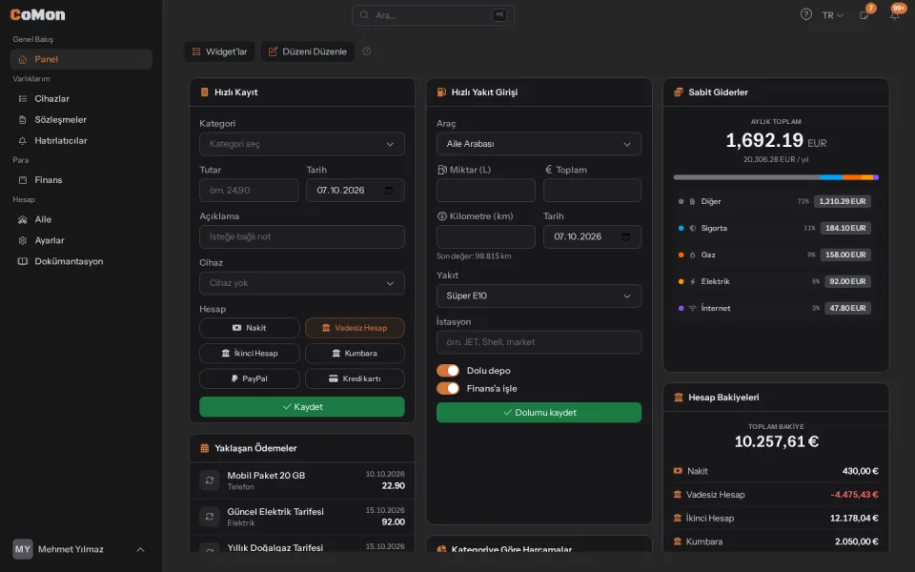Open the Cihaz yok dropdown
The width and height of the screenshot is (915, 572).
[302, 283]
